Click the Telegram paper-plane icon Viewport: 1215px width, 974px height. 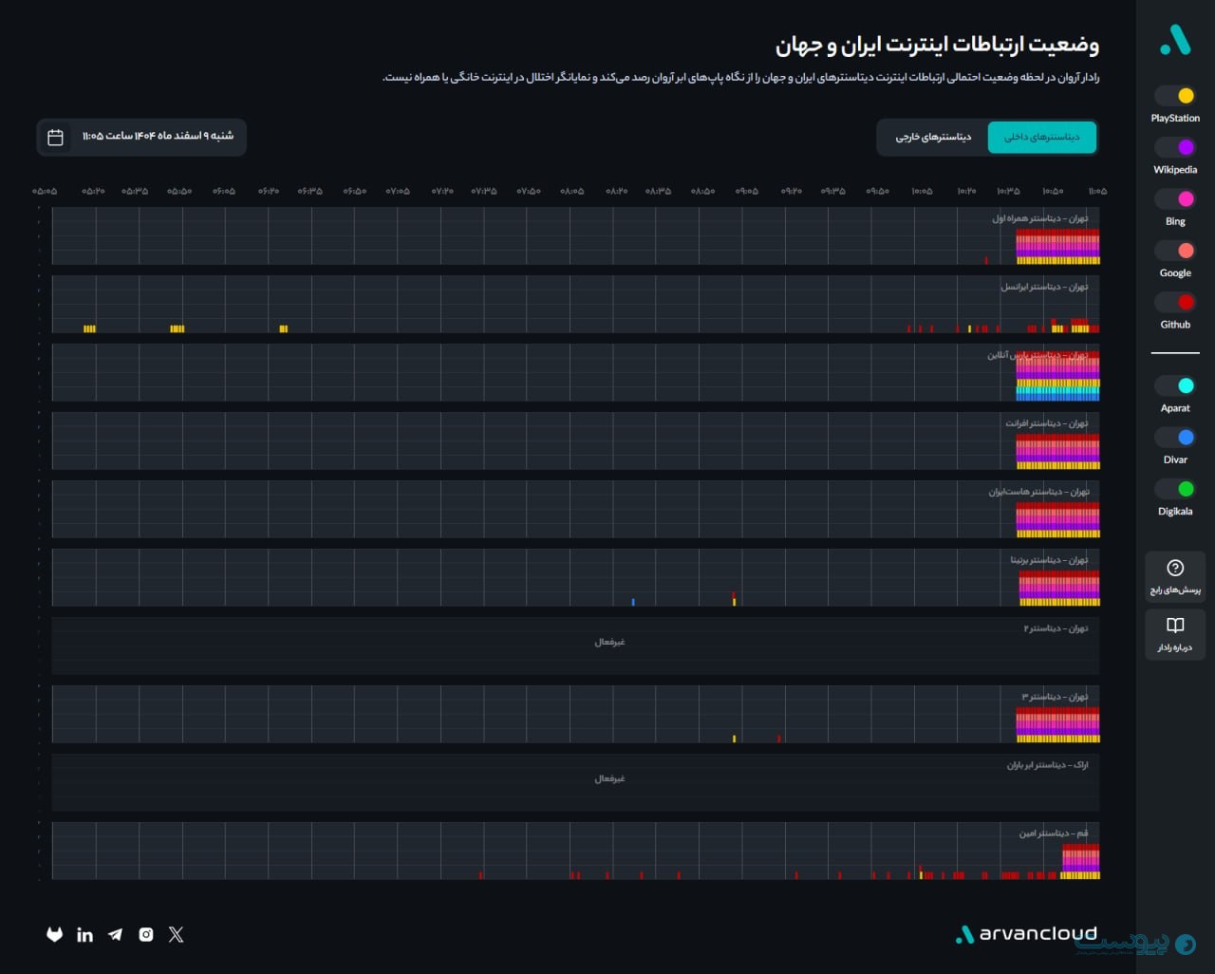115,935
